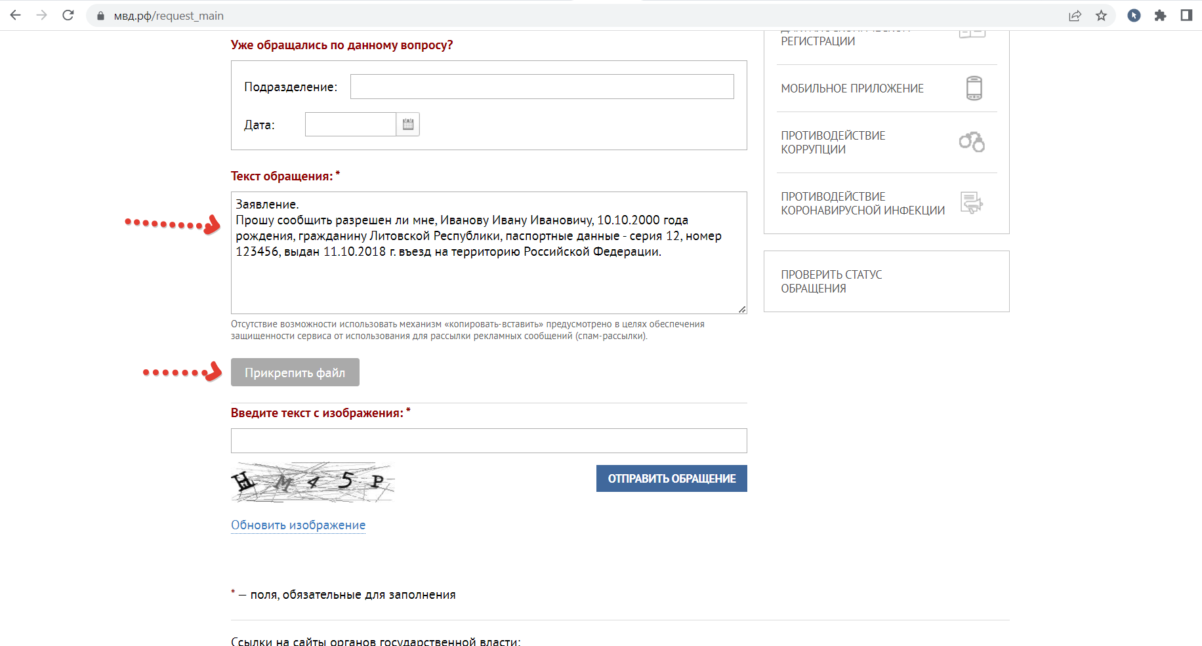
Task: Click the coronavirus counteraction document icon
Action: [971, 203]
